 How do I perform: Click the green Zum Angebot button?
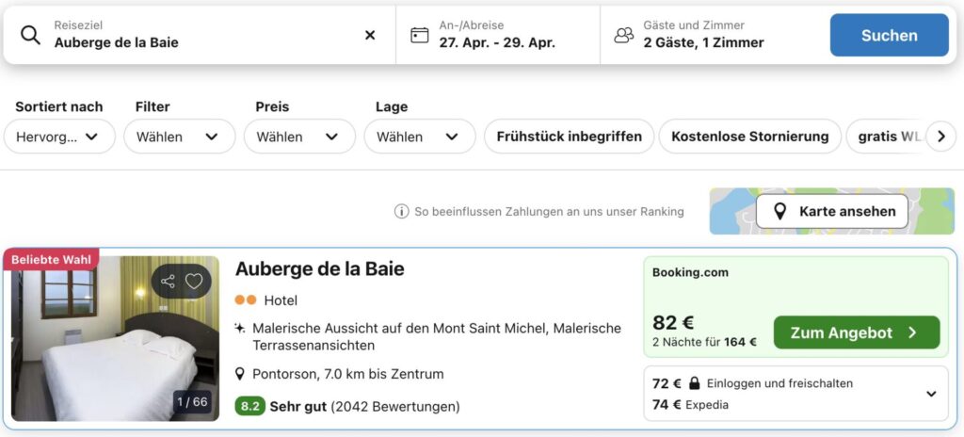856,332
